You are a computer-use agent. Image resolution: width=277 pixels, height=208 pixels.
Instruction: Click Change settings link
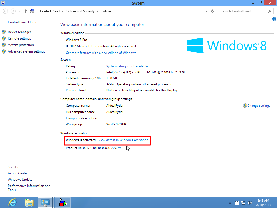pos(259,106)
